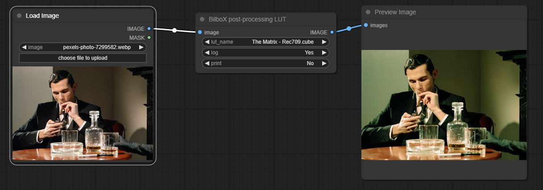Screen dimensions: 543x190
Task: Click choose file to upload button
Action: (x=83, y=58)
